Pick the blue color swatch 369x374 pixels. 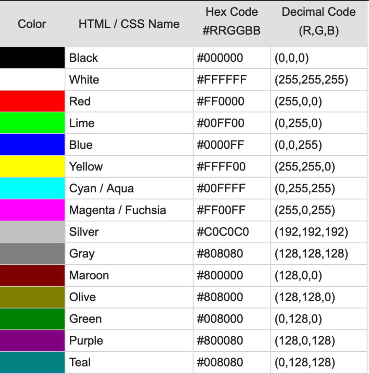click(x=32, y=145)
